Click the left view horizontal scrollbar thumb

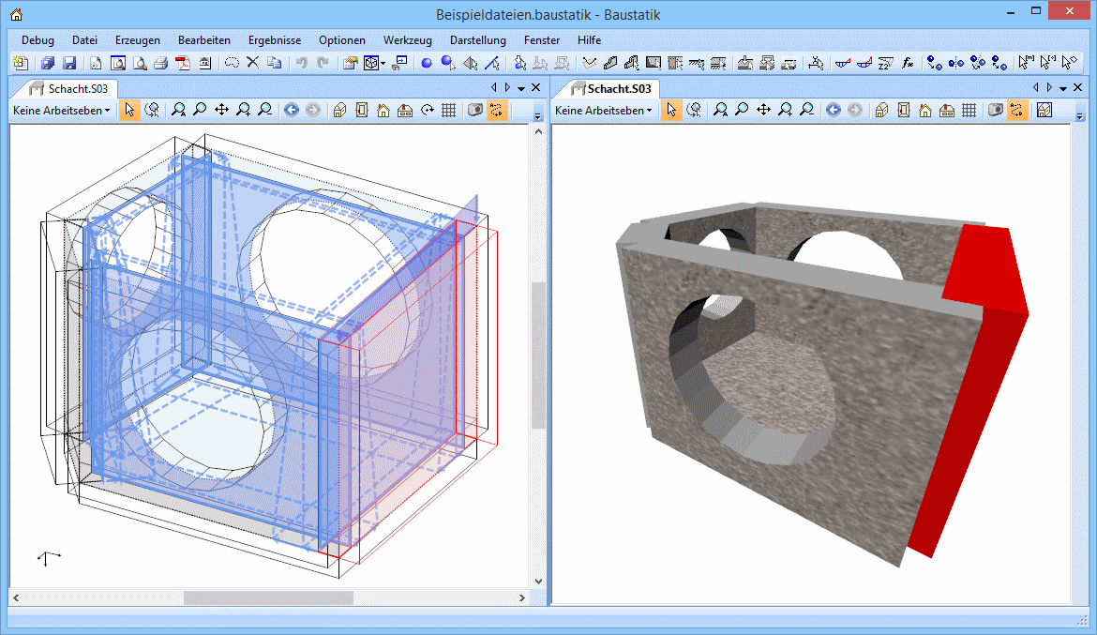(x=268, y=597)
